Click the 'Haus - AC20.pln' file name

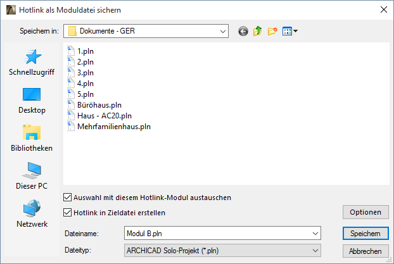coord(105,116)
